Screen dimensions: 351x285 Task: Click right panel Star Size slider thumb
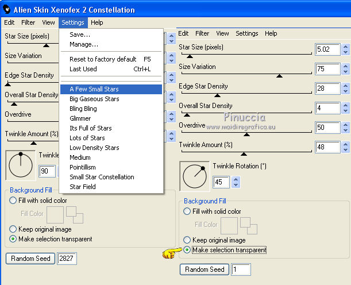[x=190, y=56]
